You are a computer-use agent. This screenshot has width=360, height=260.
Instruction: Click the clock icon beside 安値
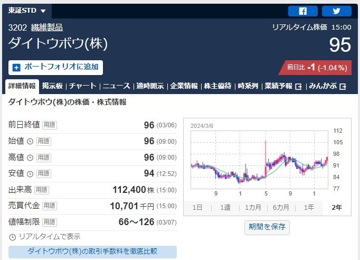[30, 174]
